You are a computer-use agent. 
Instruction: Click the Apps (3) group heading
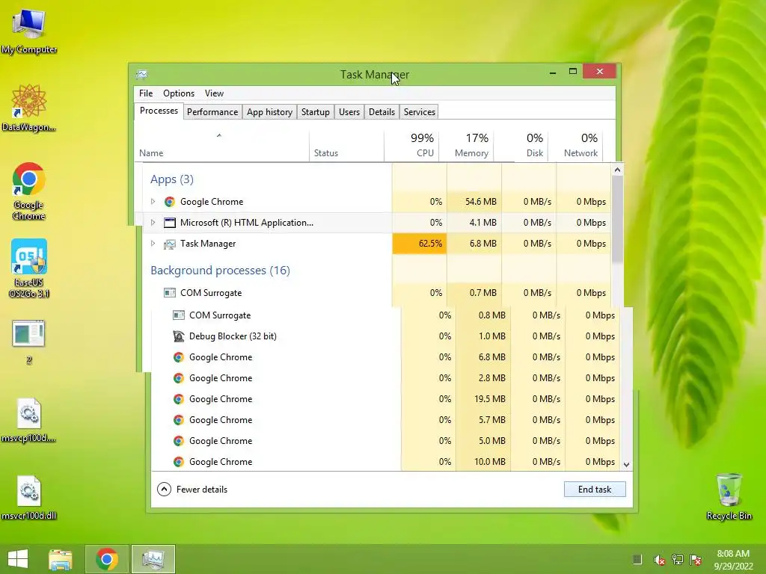click(x=172, y=179)
